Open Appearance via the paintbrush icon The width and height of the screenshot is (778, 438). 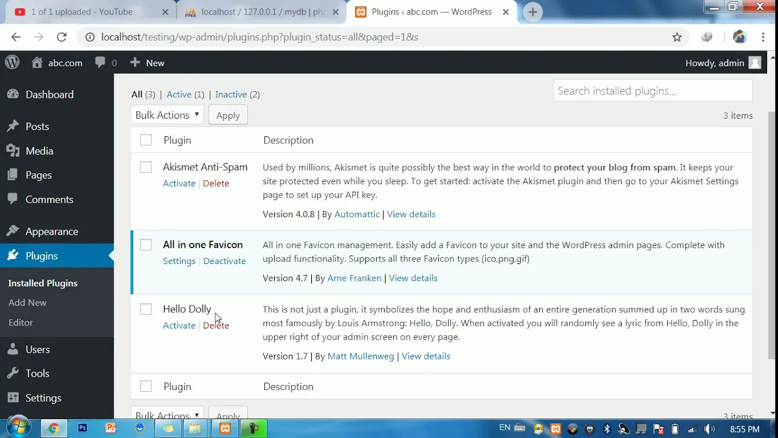[x=13, y=231]
